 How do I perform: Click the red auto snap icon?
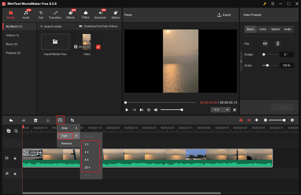pos(241,120)
